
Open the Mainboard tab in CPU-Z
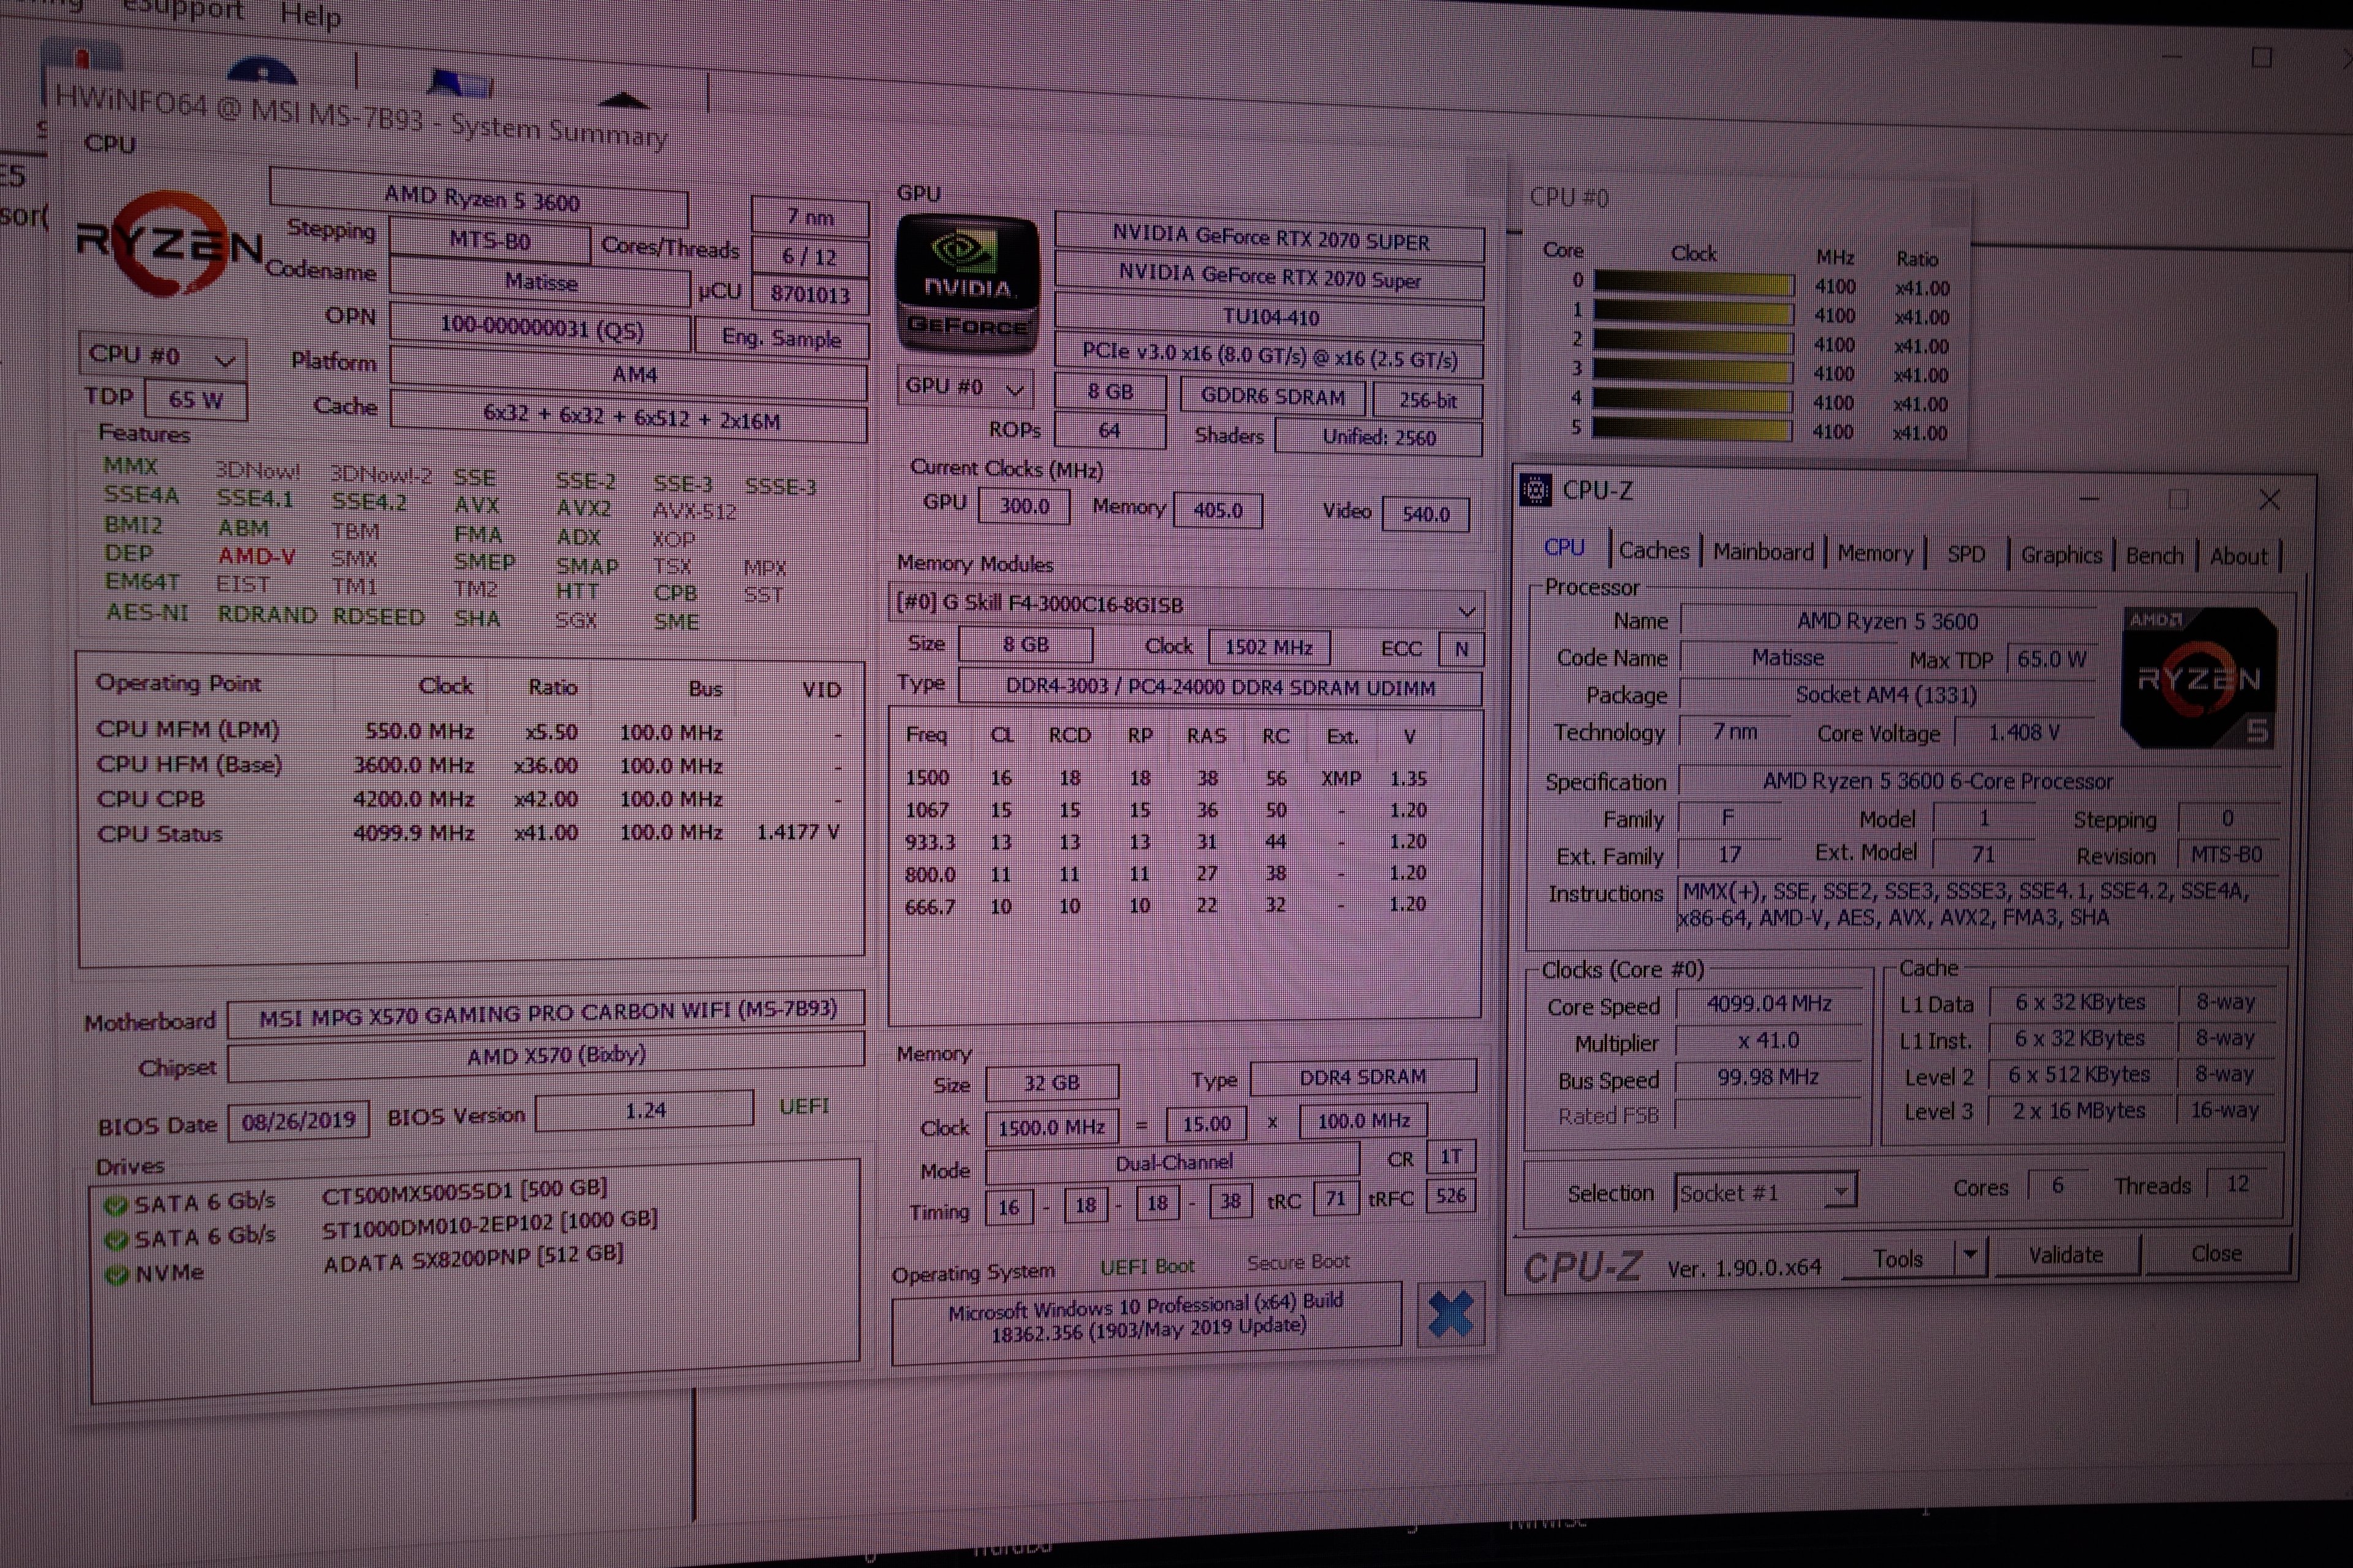pyautogui.click(x=1763, y=552)
